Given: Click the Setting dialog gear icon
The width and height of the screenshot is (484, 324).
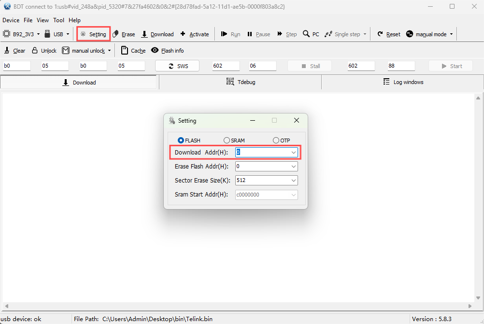Looking at the screenshot, I should 172,120.
